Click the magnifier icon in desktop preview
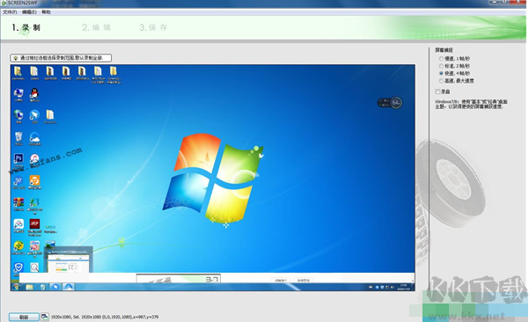529x322 pixels. pyautogui.click(x=34, y=267)
